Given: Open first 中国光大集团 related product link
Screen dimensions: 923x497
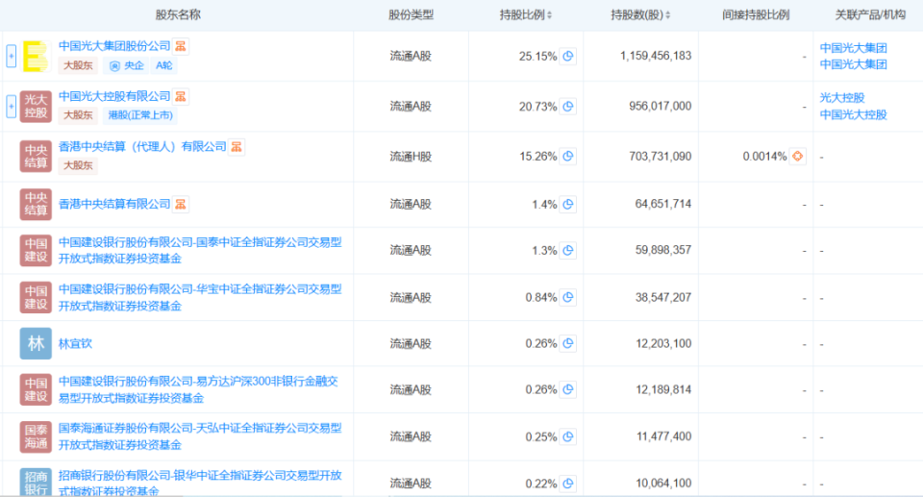Looking at the screenshot, I should 854,48.
